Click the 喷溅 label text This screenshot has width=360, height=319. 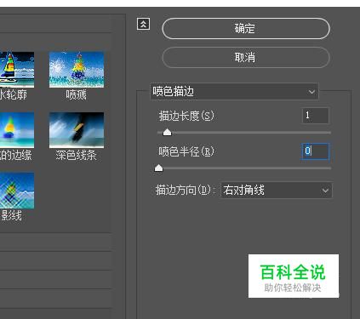click(x=76, y=94)
